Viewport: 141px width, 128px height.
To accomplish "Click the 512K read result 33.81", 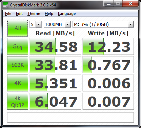I will [55, 65].
